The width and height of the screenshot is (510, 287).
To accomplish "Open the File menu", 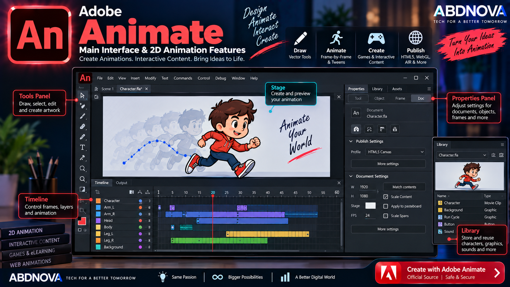I will pyautogui.click(x=100, y=78).
